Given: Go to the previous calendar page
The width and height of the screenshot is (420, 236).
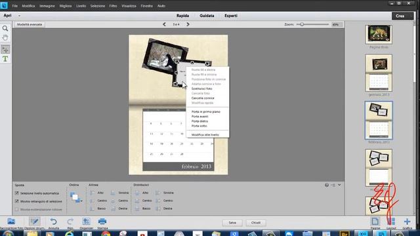Looking at the screenshot, I should click(x=164, y=24).
